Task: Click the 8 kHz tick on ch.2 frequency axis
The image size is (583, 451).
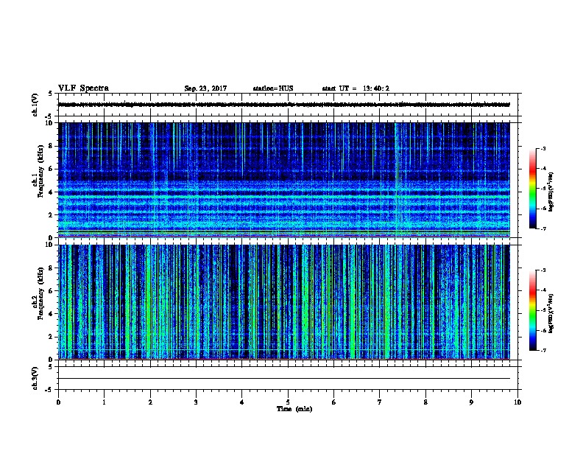Action: 51,268
